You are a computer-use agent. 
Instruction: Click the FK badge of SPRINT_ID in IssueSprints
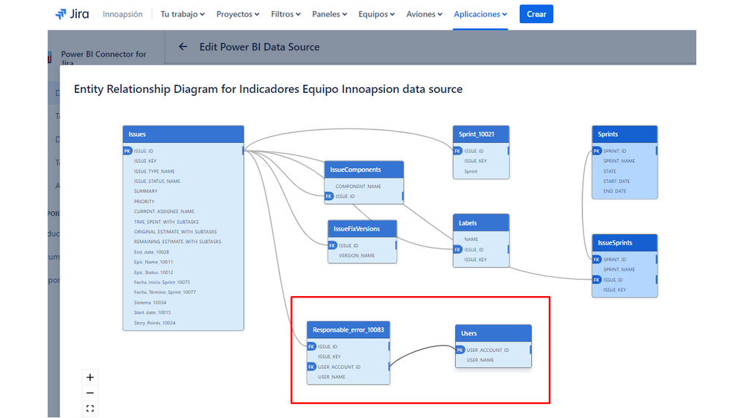point(597,260)
